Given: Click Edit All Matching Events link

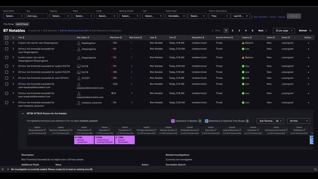Looking at the screenshot, I should pos(74,31).
